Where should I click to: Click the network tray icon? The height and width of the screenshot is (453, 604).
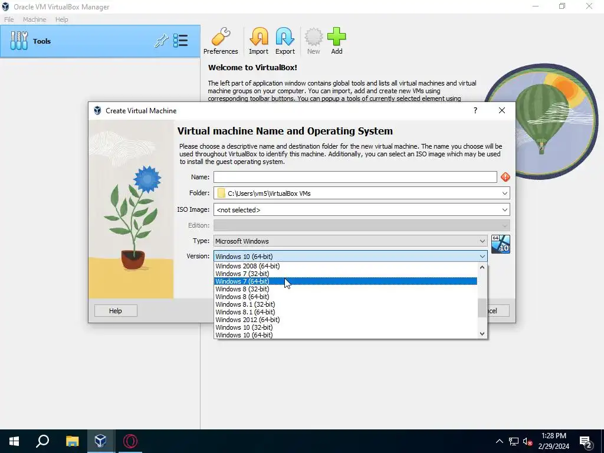[x=514, y=441]
